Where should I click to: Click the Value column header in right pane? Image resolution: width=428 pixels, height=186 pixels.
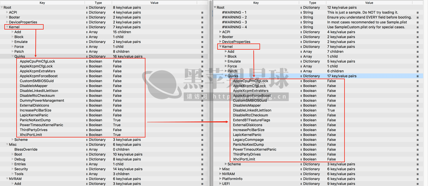[x=369, y=3]
